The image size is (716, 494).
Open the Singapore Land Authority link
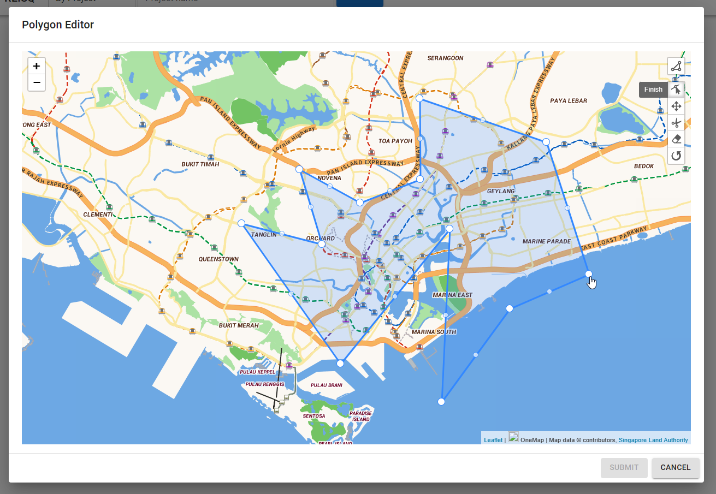pyautogui.click(x=653, y=440)
